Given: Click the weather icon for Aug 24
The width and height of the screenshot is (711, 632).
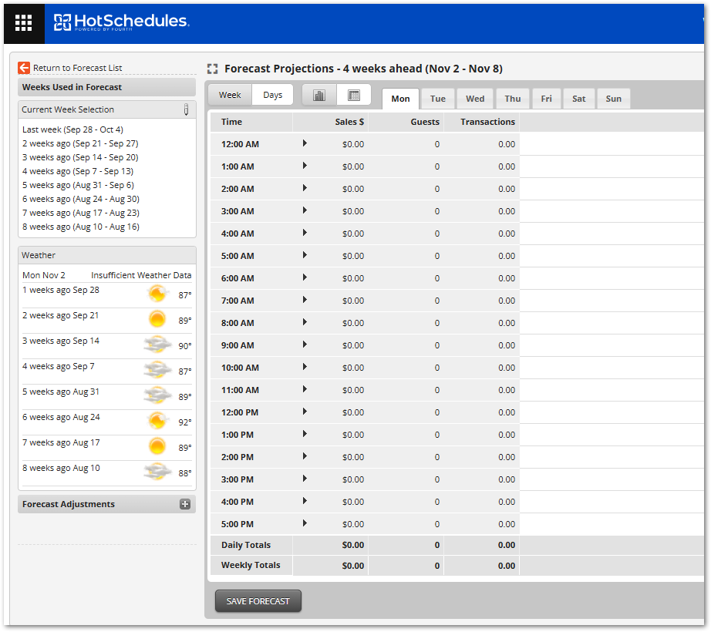Looking at the screenshot, I should [157, 421].
